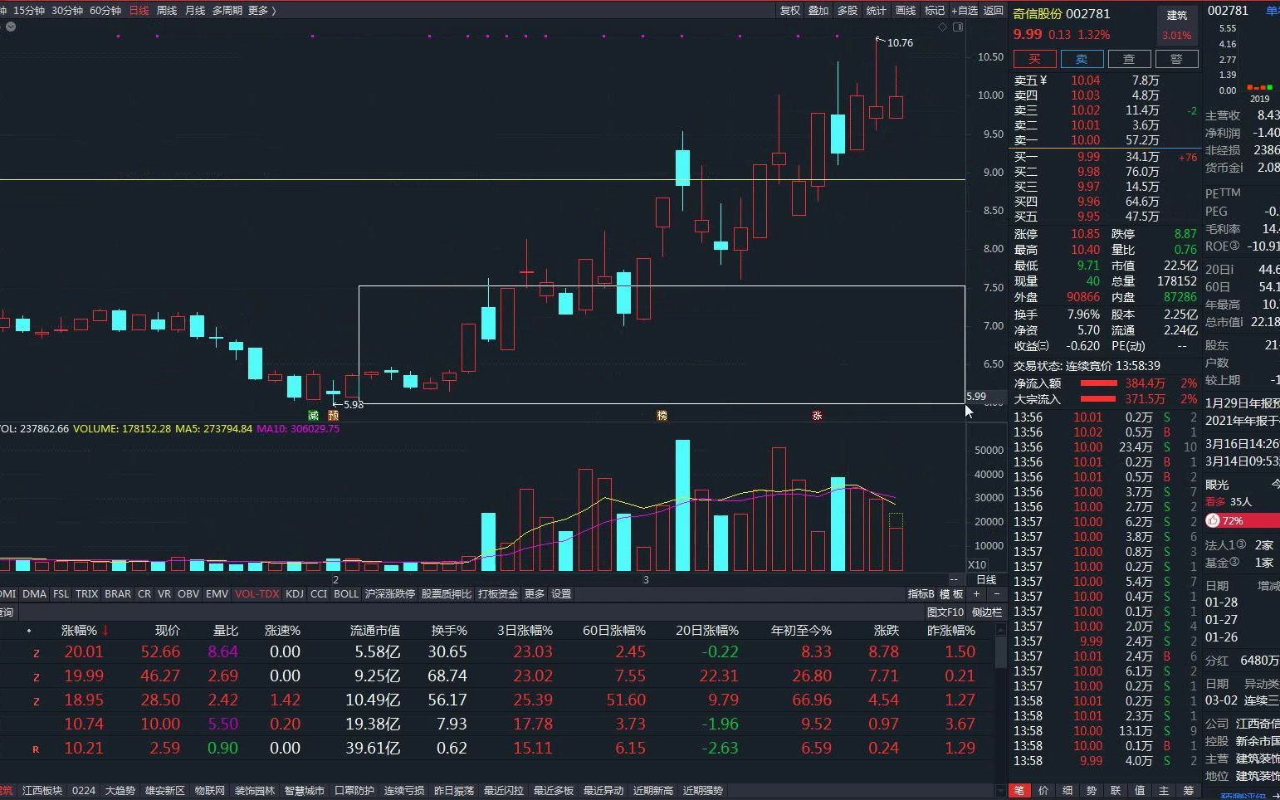Select EMV indicator
Screen dimensions: 1280x800
tap(217, 594)
